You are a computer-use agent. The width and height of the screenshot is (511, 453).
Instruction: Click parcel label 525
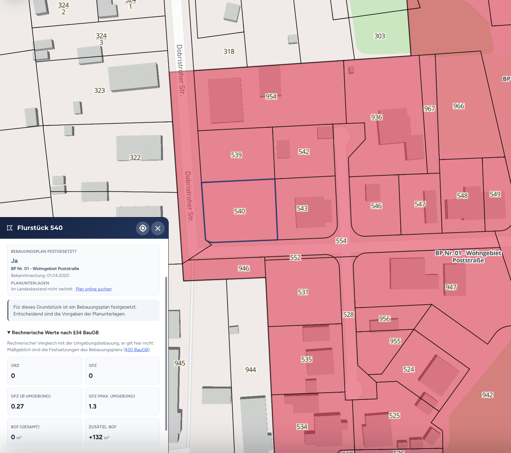pos(394,416)
